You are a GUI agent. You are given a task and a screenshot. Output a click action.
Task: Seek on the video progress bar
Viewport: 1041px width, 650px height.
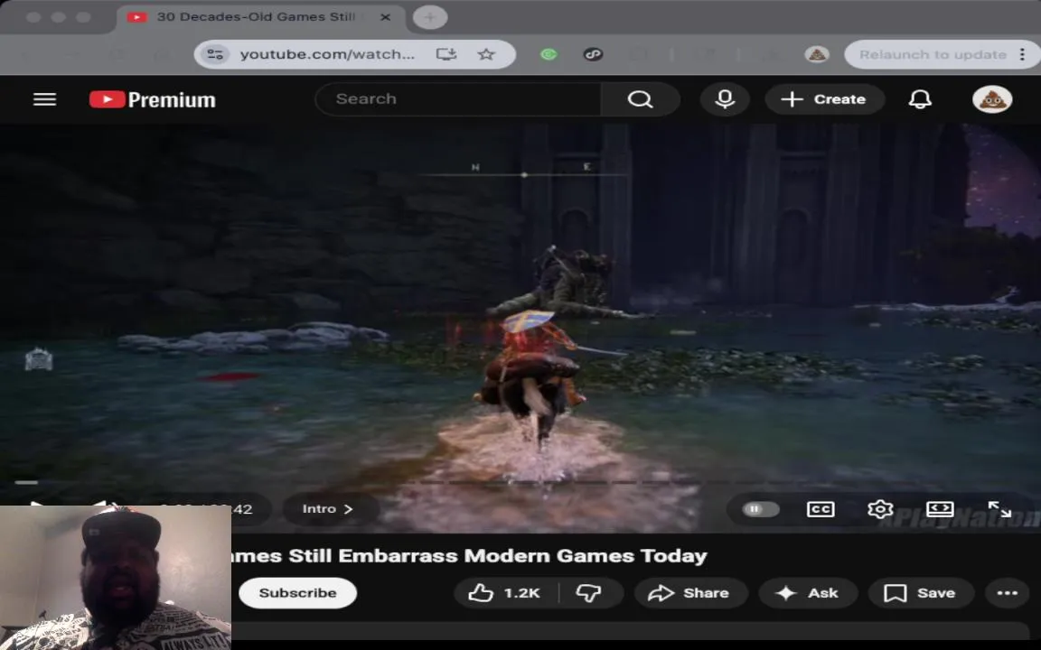click(520, 482)
